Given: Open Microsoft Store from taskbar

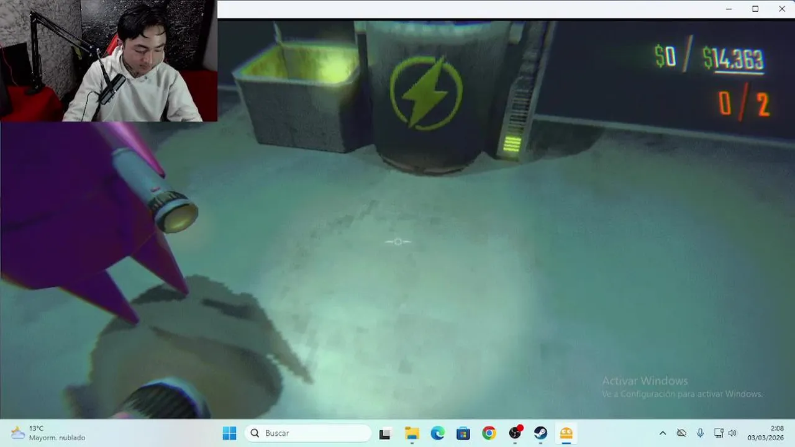Looking at the screenshot, I should click(x=463, y=433).
